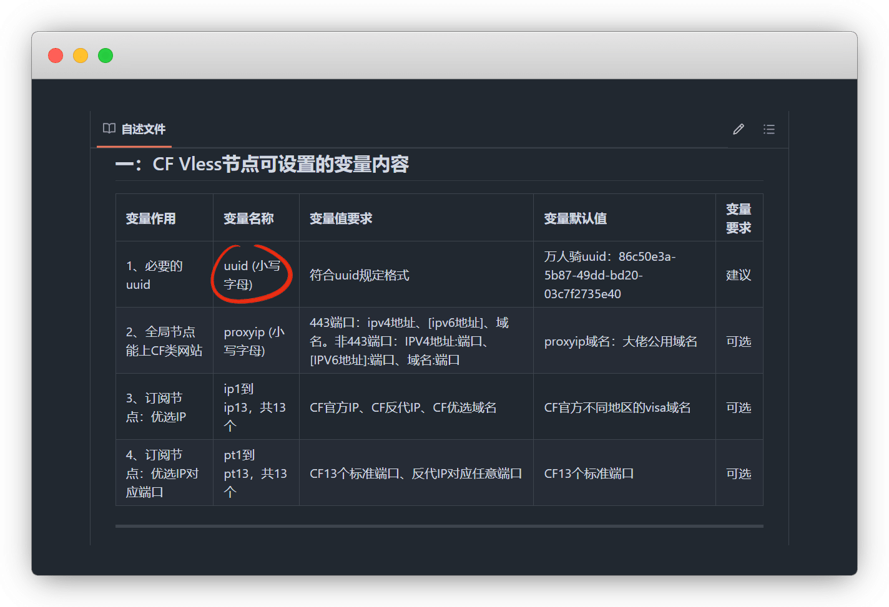
Task: Click the 变量名称 column header
Action: [x=248, y=218]
